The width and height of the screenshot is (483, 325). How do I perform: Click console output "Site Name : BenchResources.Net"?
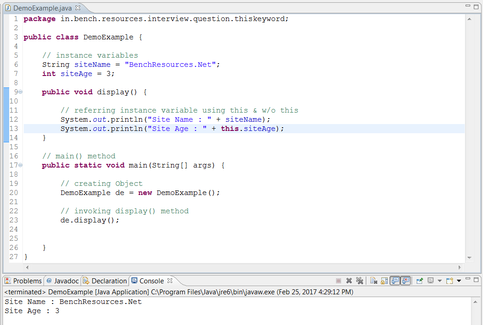[73, 302]
